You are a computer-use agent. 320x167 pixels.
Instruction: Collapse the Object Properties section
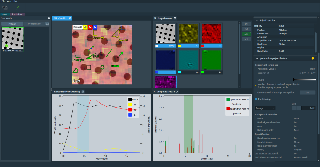[257, 20]
